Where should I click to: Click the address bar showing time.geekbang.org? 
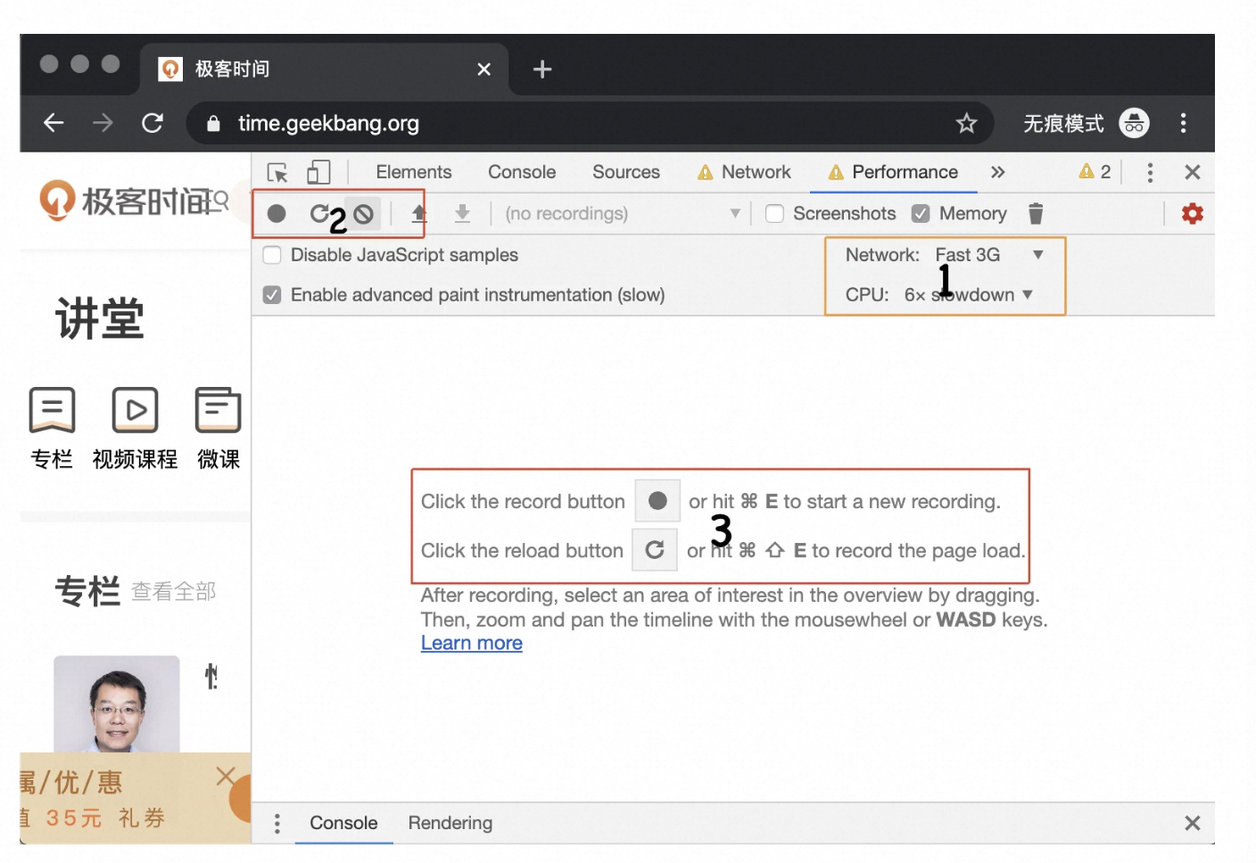589,123
